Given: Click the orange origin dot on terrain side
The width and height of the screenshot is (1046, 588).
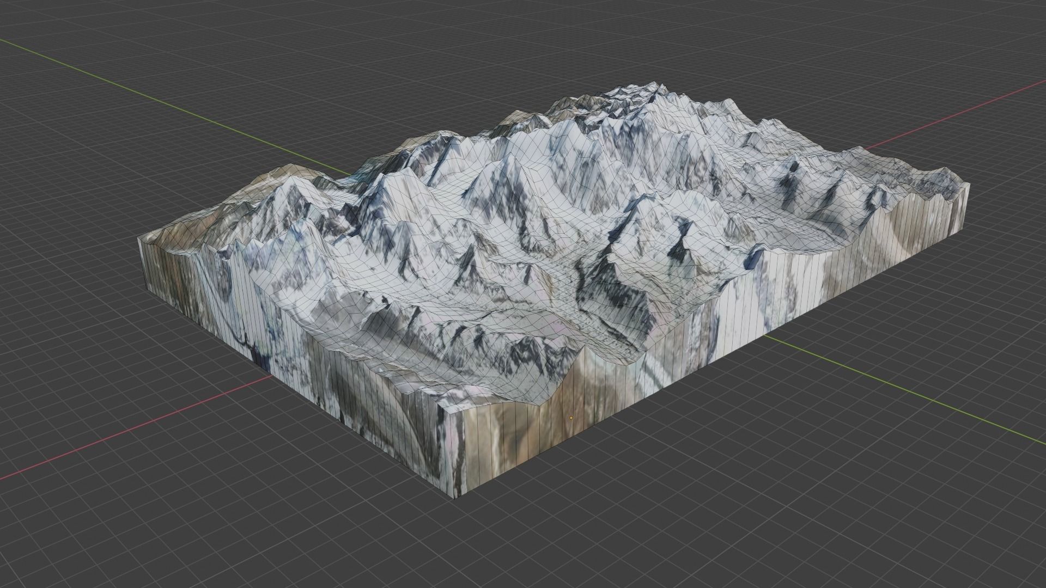Looking at the screenshot, I should (571, 418).
